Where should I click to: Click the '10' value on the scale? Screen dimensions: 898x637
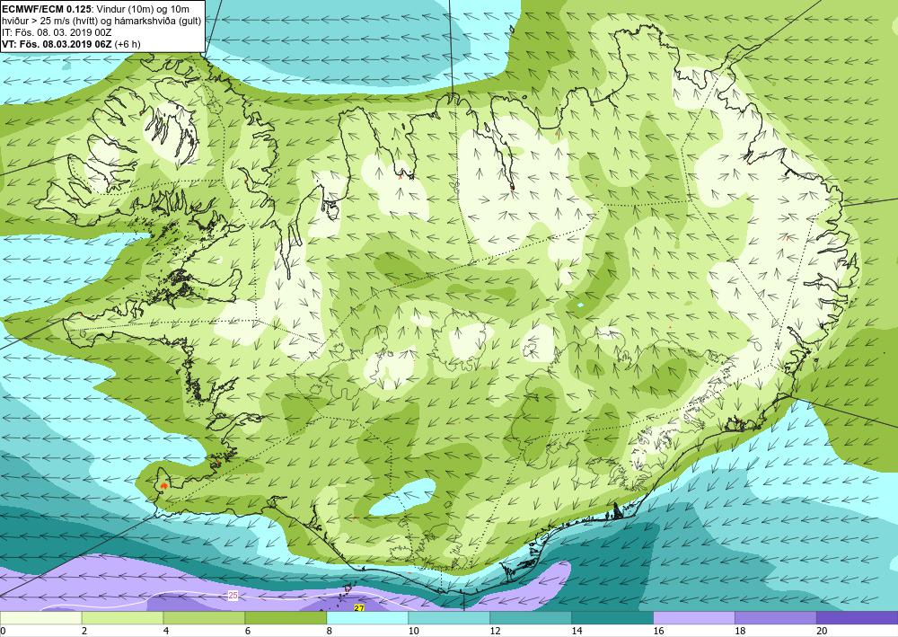coord(413,631)
